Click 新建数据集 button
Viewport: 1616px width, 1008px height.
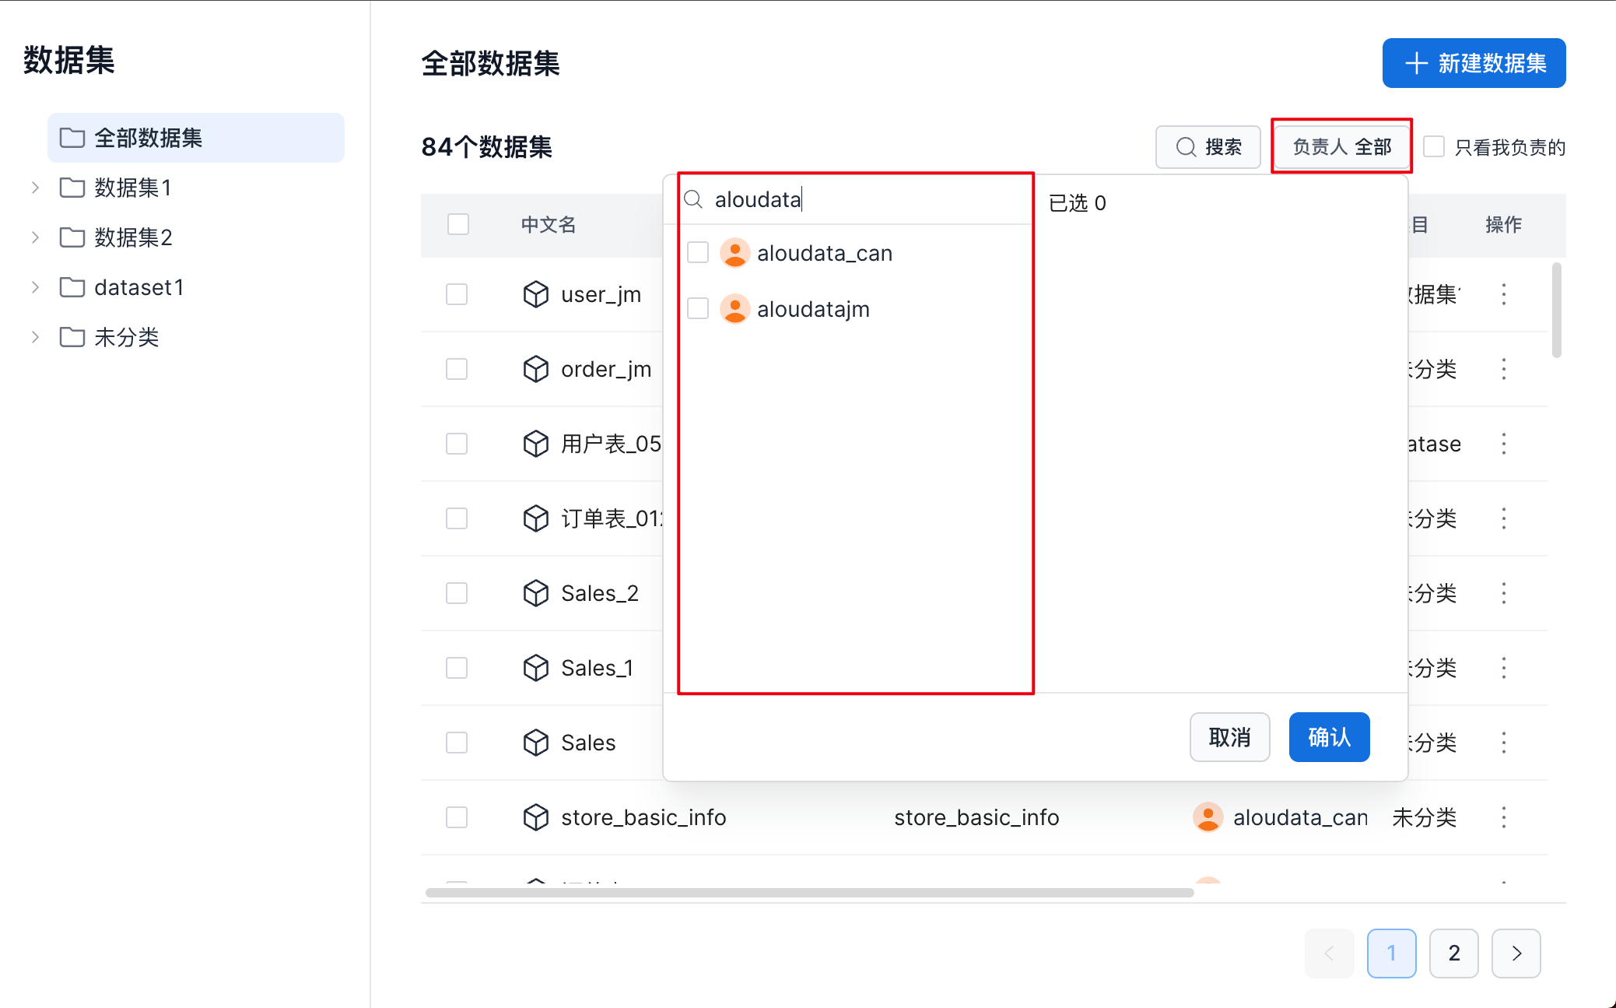click(x=1474, y=63)
